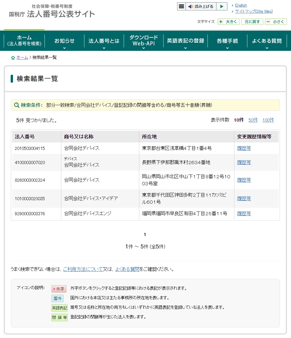
Task: Open the よくある質問 navigation menu
Action: pyautogui.click(x=266, y=41)
